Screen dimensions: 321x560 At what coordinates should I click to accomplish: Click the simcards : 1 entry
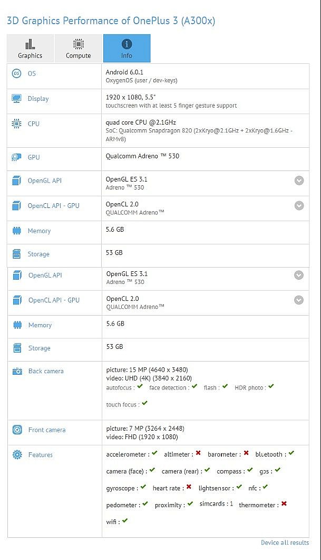[216, 504]
